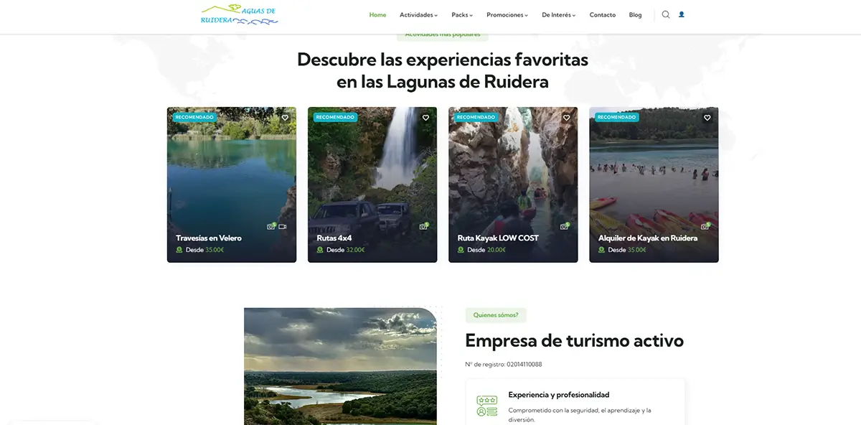This screenshot has width=861, height=425.
Task: Go to the Home page
Action: pyautogui.click(x=377, y=15)
